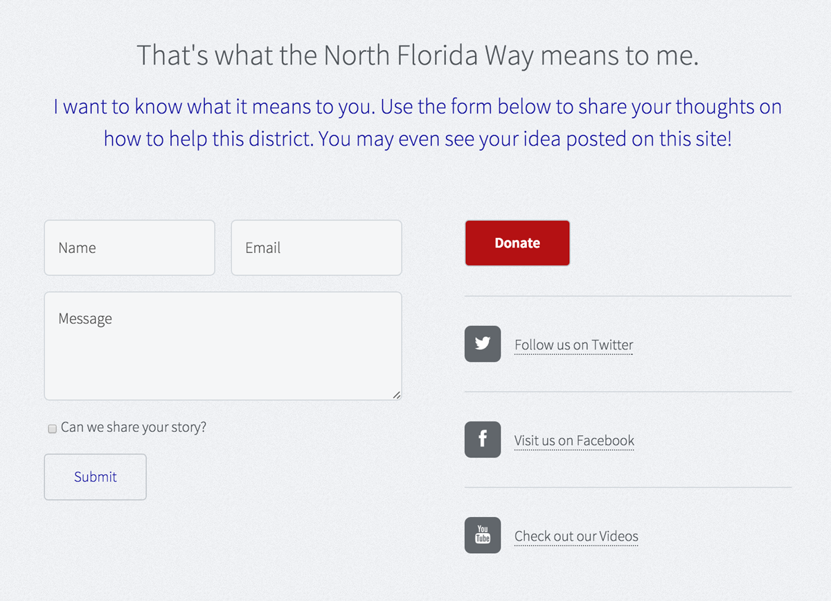
Task: Click the North Florida Way heading
Action: coord(418,55)
